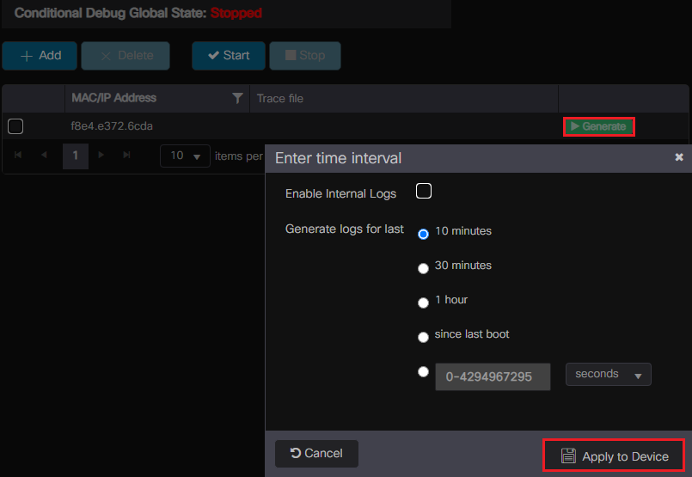This screenshot has height=477, width=692.
Task: Open the seconds unit dropdown
Action: click(608, 375)
